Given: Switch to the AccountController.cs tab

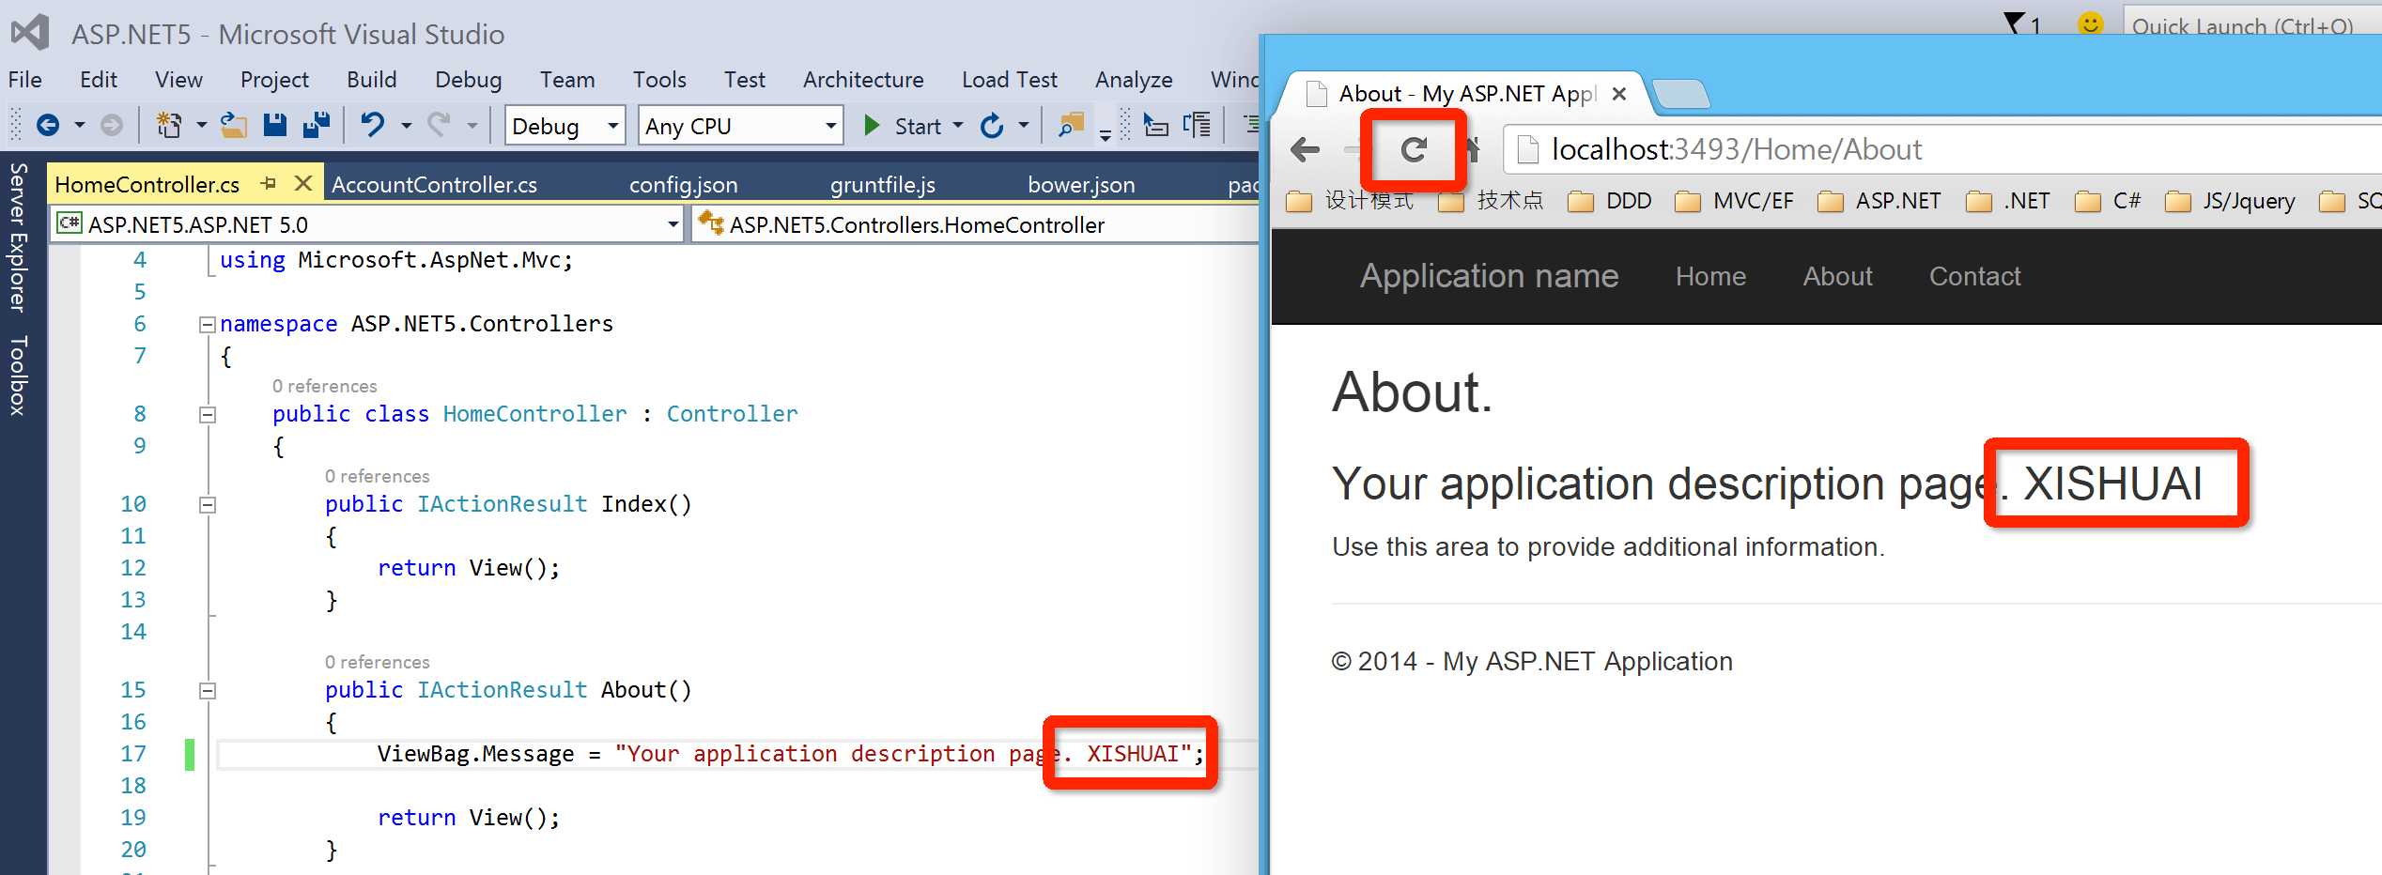Looking at the screenshot, I should click(x=435, y=185).
